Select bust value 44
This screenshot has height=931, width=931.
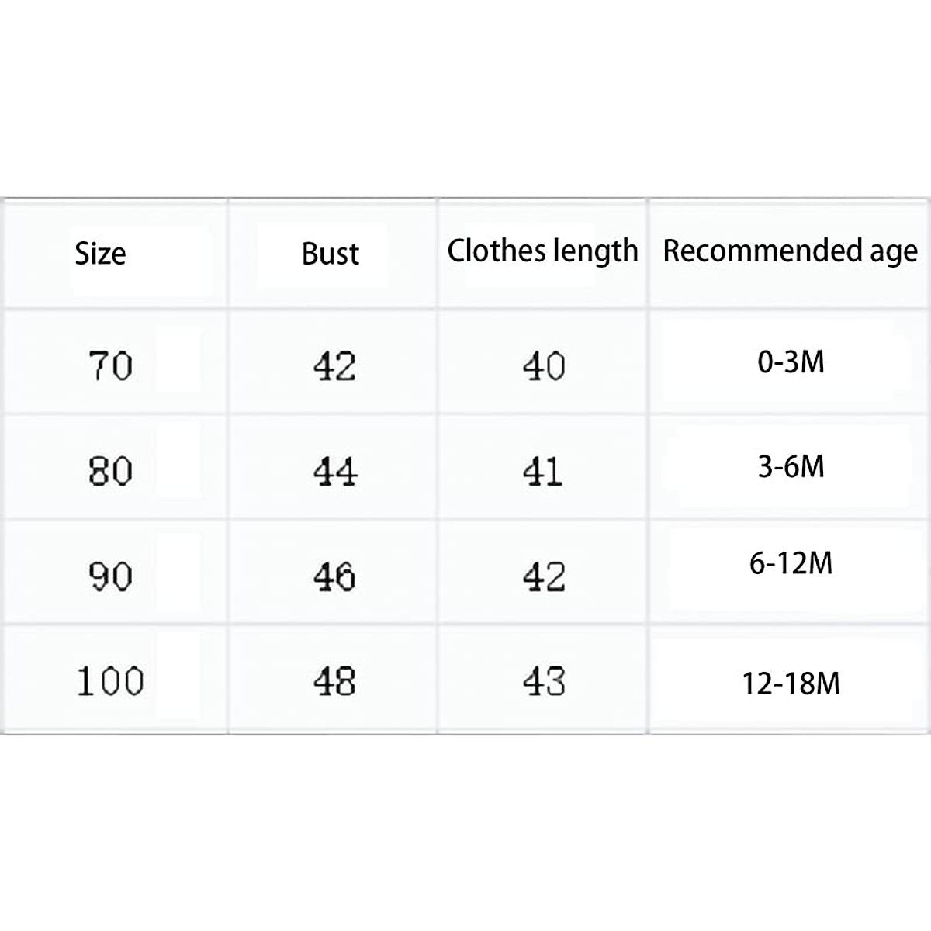coord(334,471)
